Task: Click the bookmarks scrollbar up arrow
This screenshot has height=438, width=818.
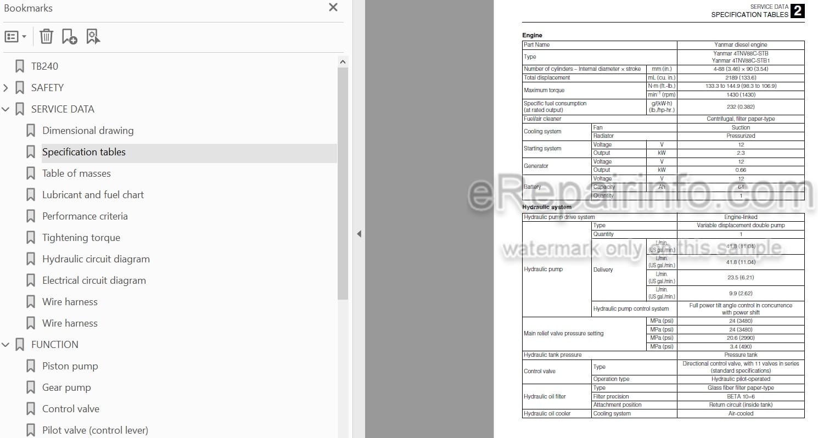Action: coord(343,62)
